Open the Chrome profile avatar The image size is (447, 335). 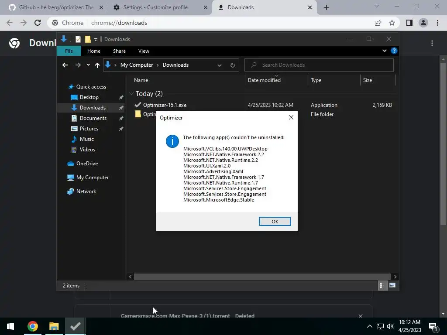point(423,23)
